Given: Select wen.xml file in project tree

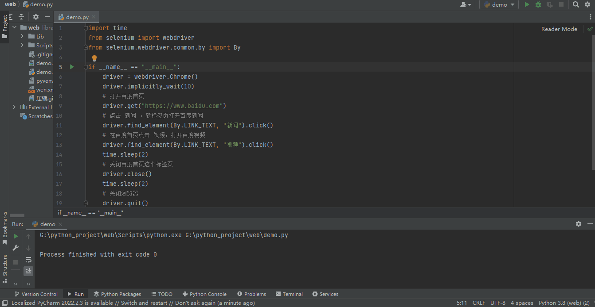Looking at the screenshot, I should (x=41, y=89).
